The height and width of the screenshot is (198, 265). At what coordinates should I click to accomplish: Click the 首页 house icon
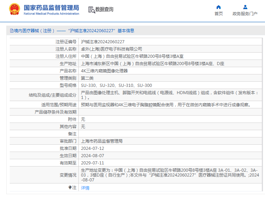(219, 7)
